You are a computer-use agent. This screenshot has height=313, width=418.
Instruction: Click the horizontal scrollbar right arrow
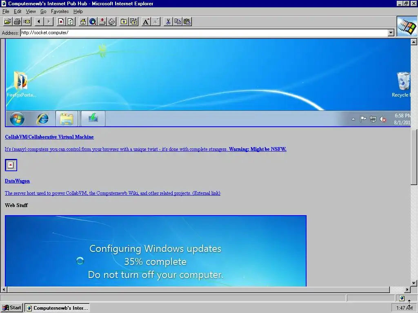tap(407, 290)
